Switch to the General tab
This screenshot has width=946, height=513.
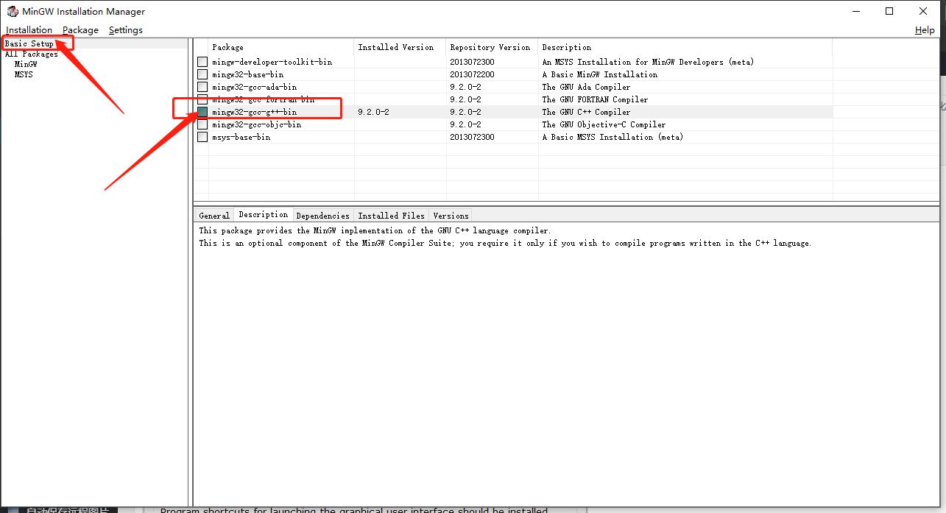point(214,216)
